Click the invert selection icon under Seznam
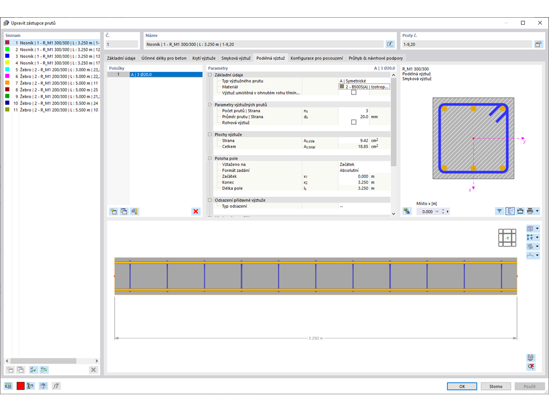Screen dimensions: 549x412 click(44, 370)
